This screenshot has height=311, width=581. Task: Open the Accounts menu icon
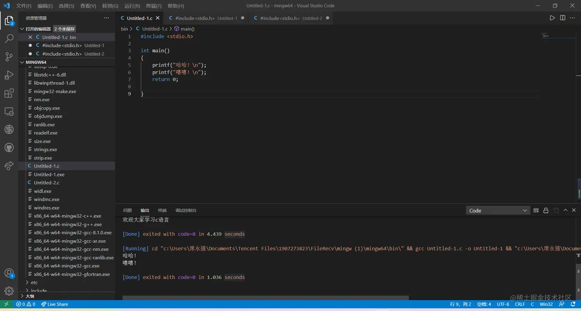[x=9, y=273]
